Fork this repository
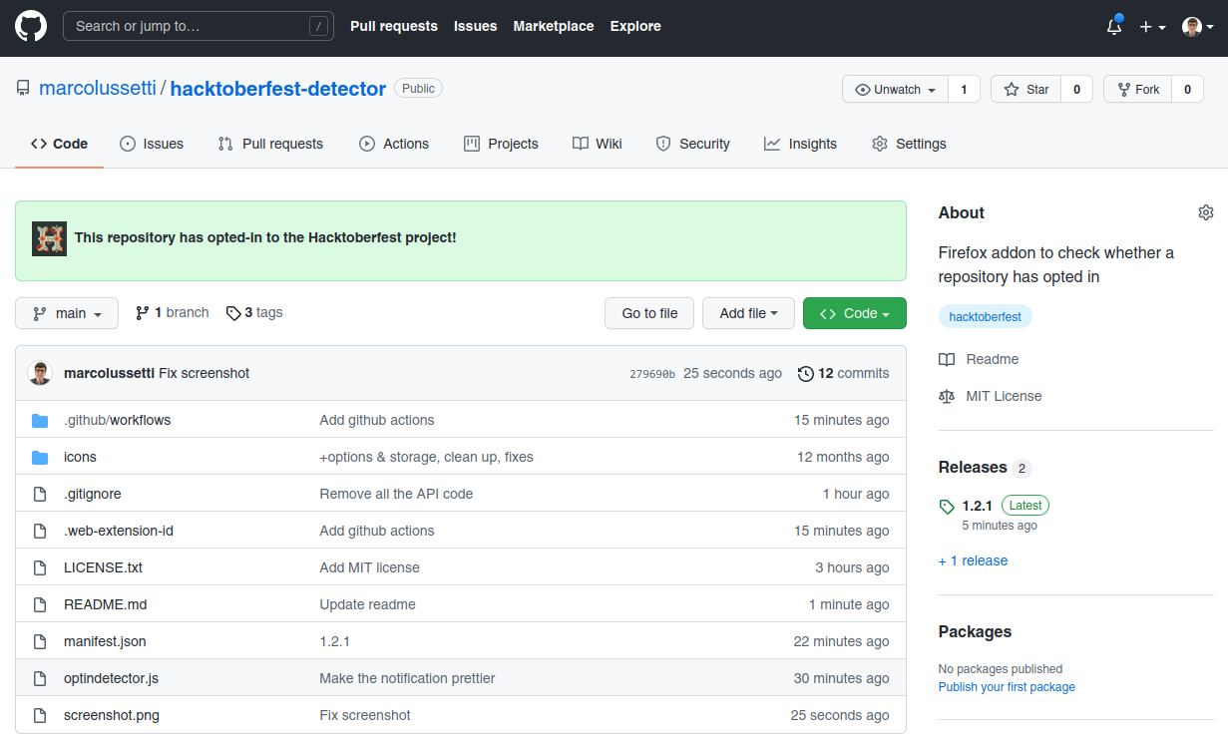1228x740 pixels. tap(1137, 90)
